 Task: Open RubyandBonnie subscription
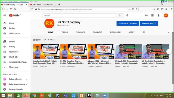pyautogui.click(x=15, y=79)
